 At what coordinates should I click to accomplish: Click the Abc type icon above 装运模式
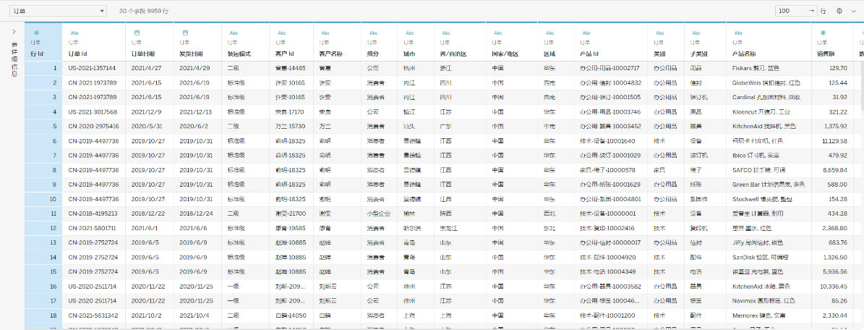point(234,33)
